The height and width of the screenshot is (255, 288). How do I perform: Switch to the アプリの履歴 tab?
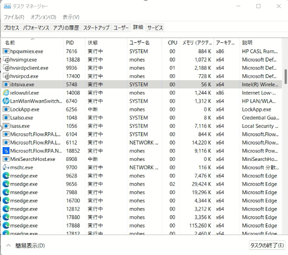click(x=66, y=28)
